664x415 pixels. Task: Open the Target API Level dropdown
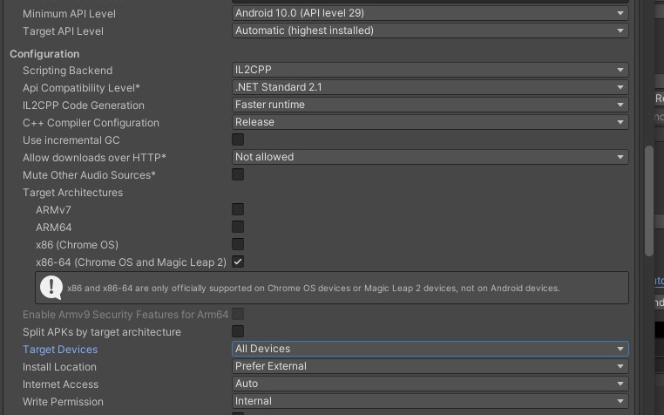point(430,31)
